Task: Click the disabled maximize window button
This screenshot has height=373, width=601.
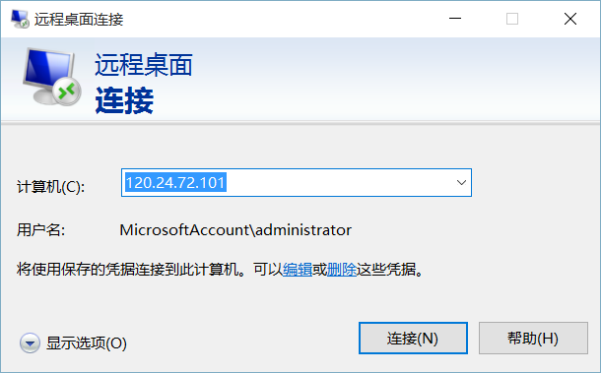Action: click(x=512, y=19)
